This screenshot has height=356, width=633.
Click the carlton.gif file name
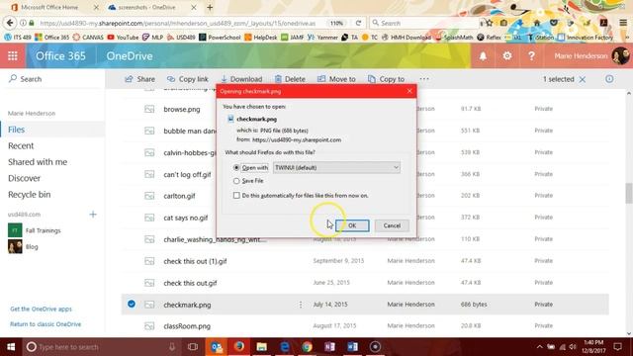click(x=179, y=196)
